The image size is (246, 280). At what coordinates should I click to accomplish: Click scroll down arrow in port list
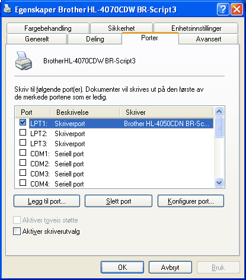tap(219, 182)
